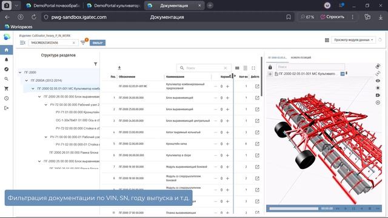
Task: Open a new browser tab
Action: pos(210,5)
